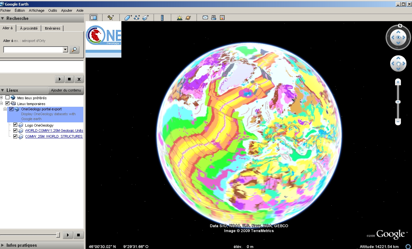Collapse the Recherche panel header
The height and width of the screenshot is (249, 412).
tap(3, 18)
